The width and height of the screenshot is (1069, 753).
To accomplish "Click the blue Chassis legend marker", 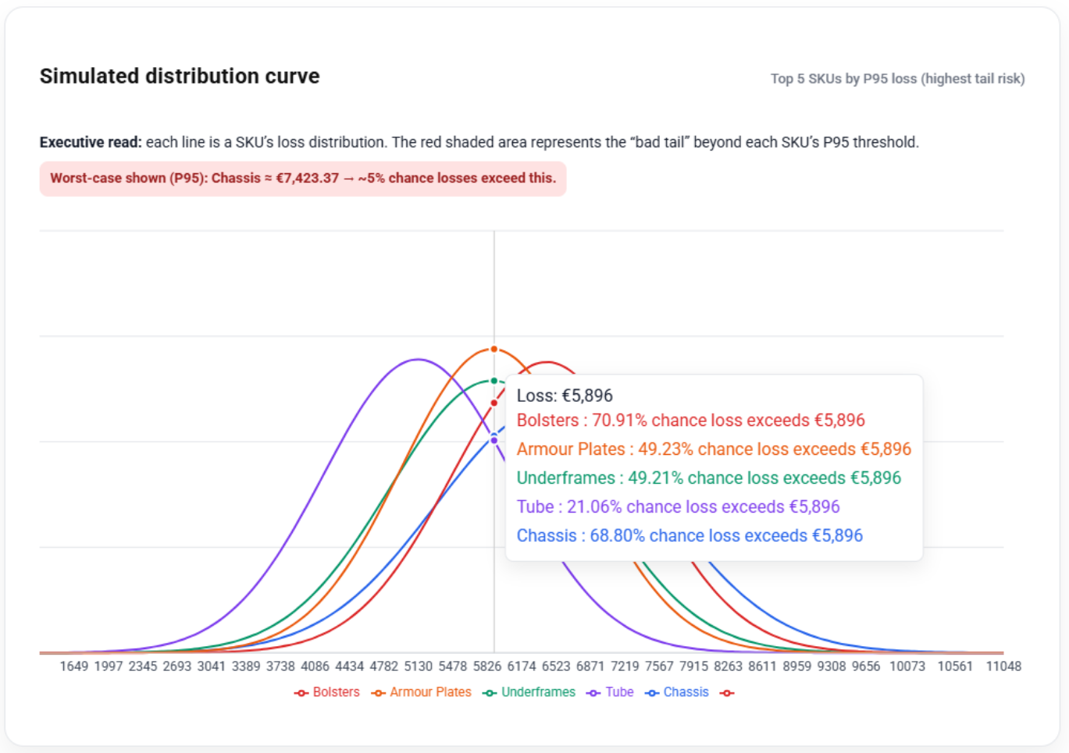I will (x=652, y=693).
